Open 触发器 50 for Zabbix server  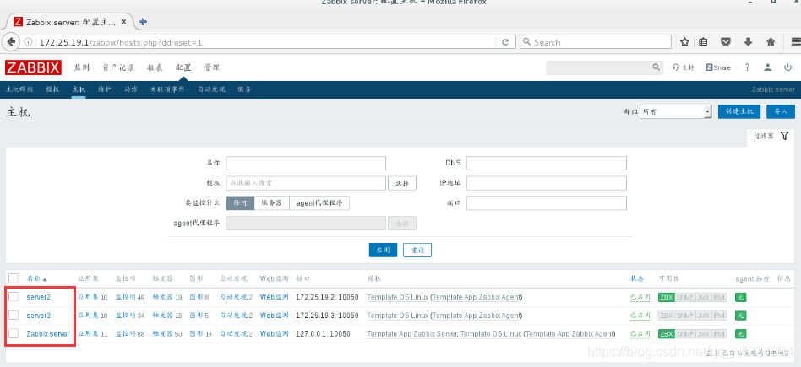click(x=167, y=334)
